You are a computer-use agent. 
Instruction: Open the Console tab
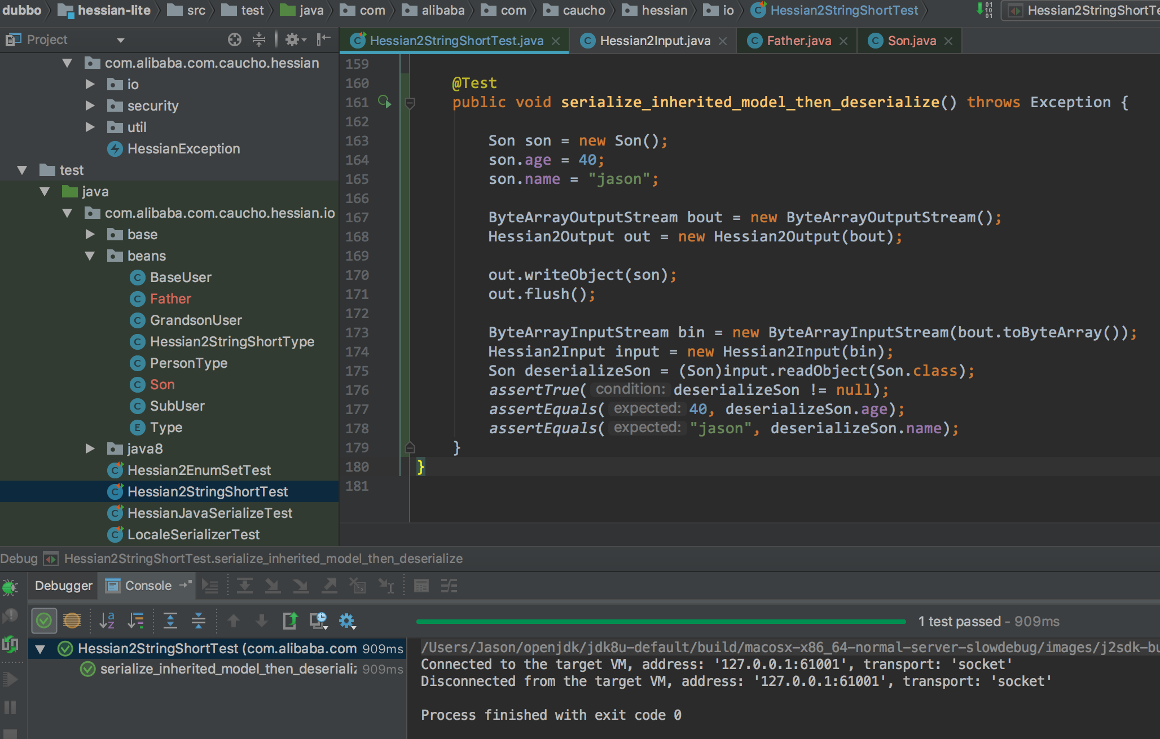point(148,586)
